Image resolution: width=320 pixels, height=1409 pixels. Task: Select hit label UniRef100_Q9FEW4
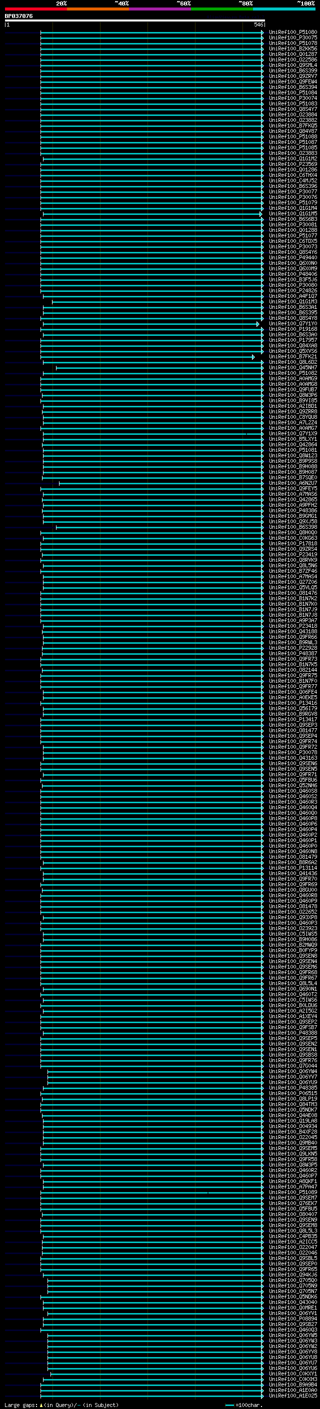click(x=292, y=81)
